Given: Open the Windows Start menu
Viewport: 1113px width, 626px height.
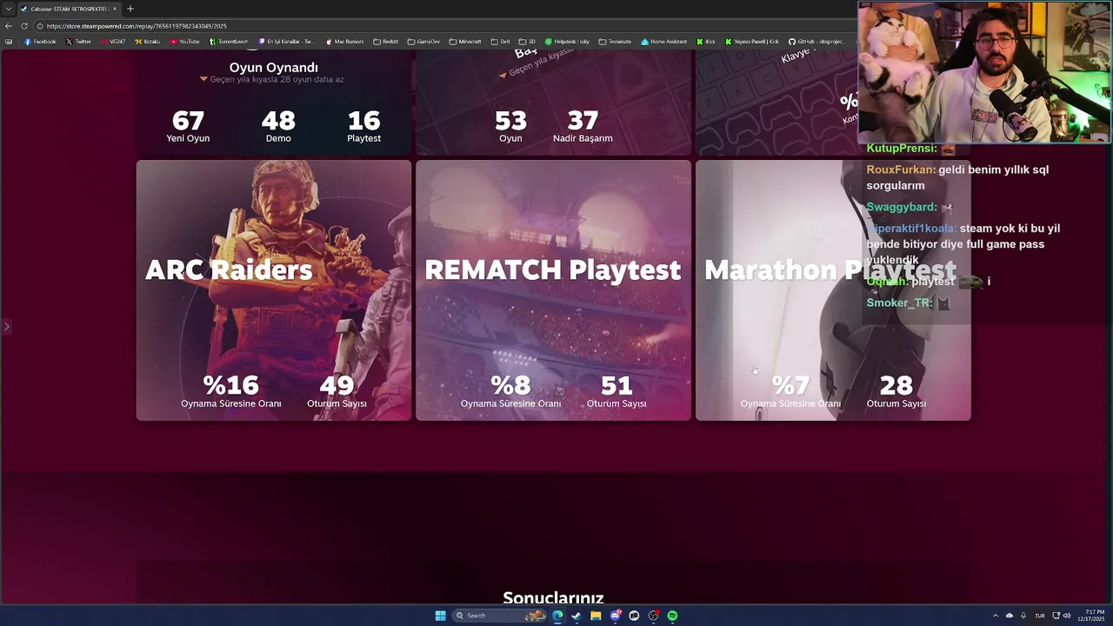Looking at the screenshot, I should [440, 616].
